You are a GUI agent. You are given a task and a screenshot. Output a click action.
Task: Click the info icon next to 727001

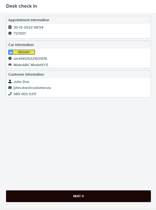coord(10,33)
